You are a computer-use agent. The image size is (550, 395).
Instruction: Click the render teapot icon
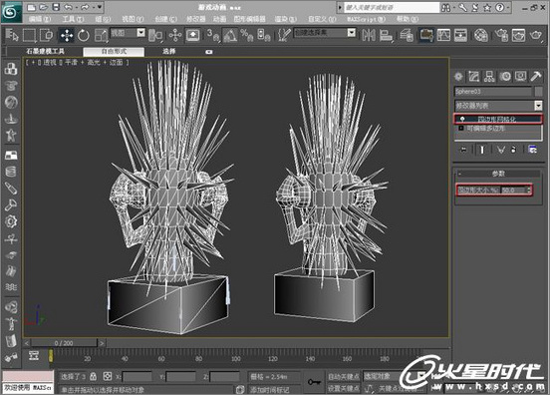click(536, 35)
